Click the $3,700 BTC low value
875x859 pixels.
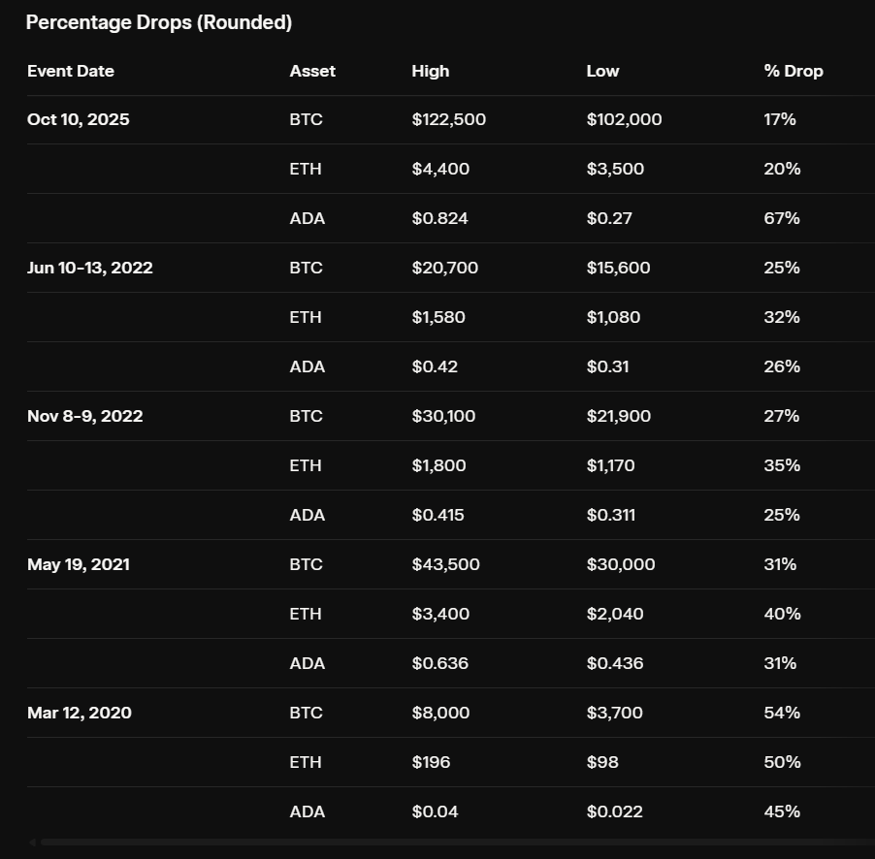(614, 714)
